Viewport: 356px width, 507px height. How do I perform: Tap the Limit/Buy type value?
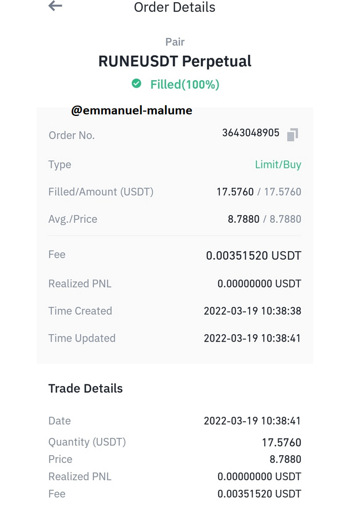pyautogui.click(x=278, y=164)
